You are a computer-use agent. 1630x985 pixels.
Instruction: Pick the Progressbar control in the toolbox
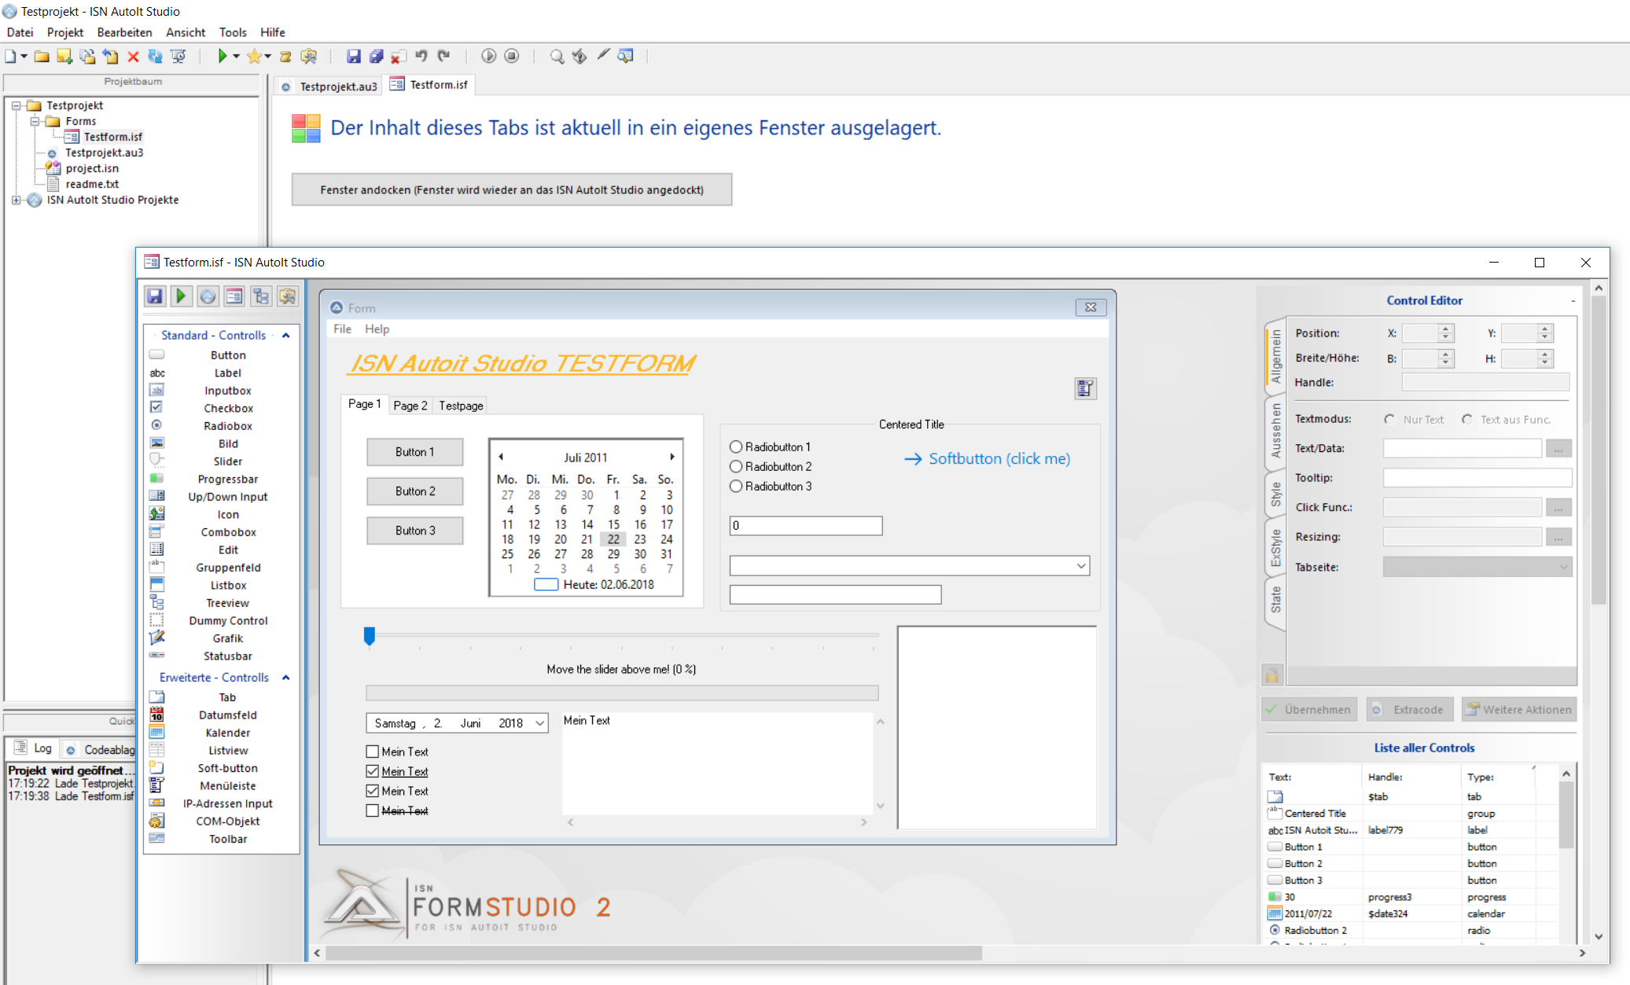[227, 479]
